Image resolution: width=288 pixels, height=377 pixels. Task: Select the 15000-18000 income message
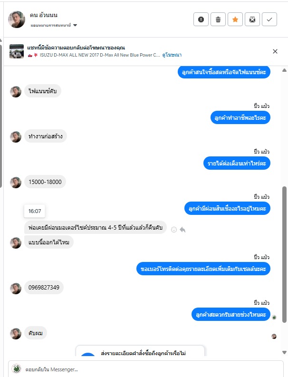45,182
